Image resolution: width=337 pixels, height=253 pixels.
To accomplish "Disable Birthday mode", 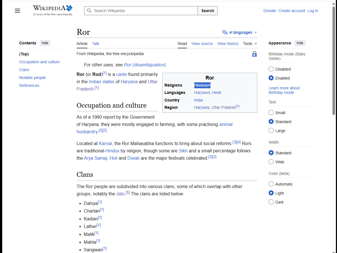I will 271,69.
